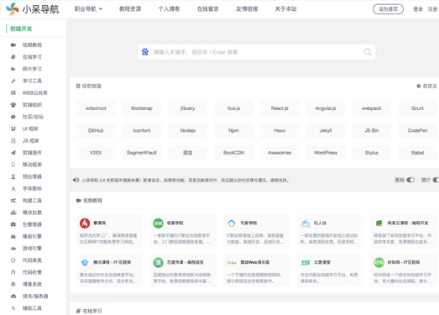Click the 设为首页 button
Screen dimensions: 439x315
tap(388, 9)
